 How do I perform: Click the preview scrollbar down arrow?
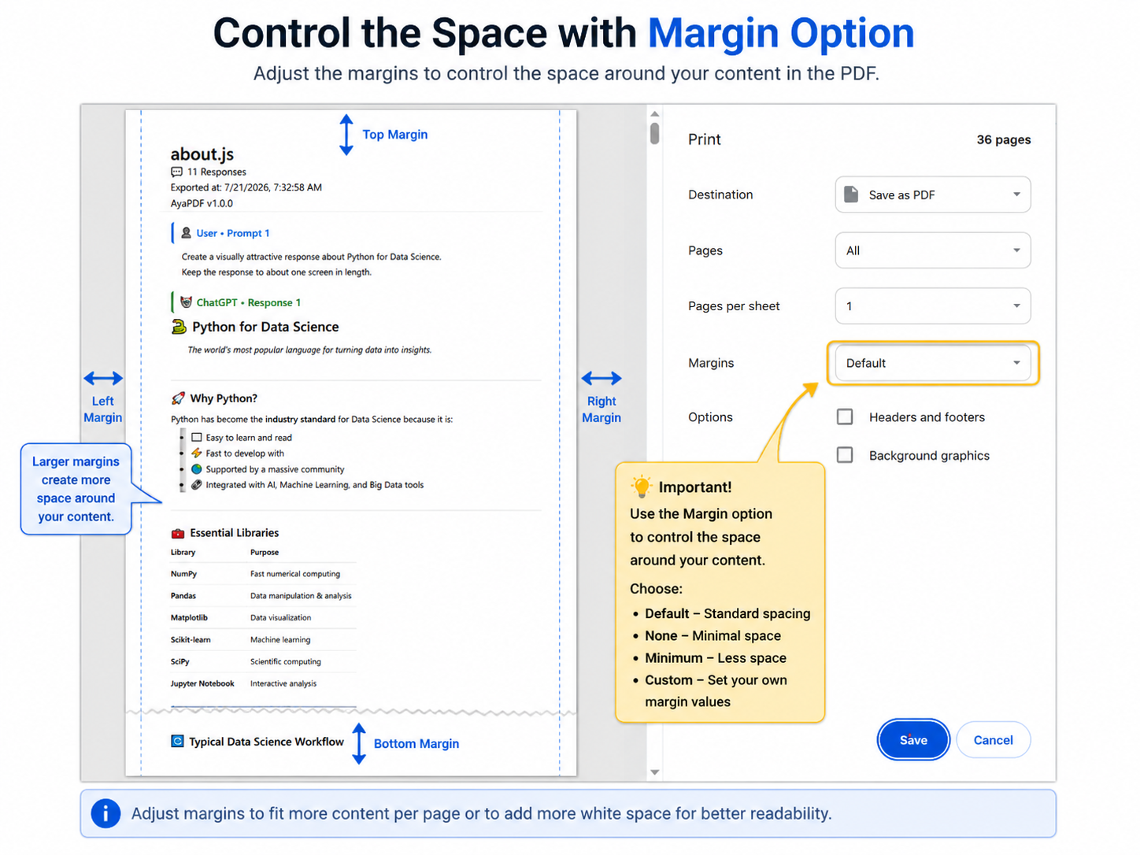pyautogui.click(x=654, y=772)
